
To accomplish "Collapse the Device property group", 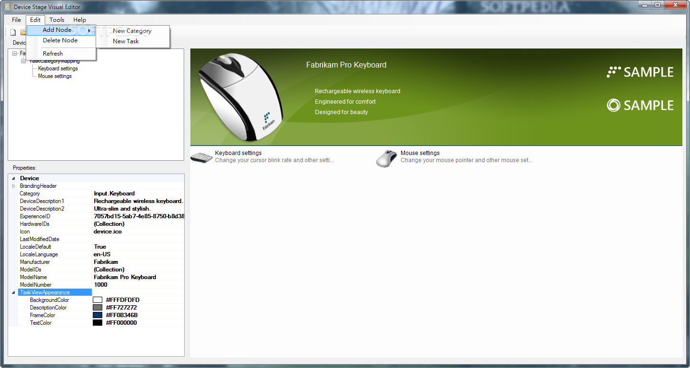I will coord(13,178).
